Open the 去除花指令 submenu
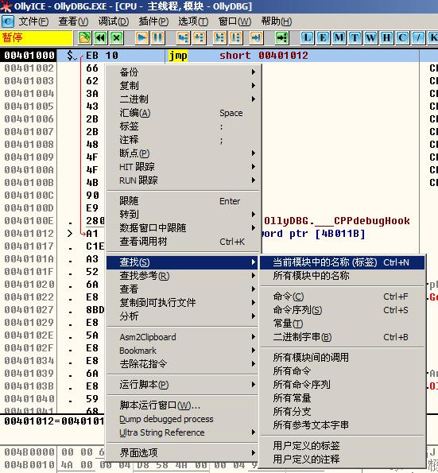 182,364
